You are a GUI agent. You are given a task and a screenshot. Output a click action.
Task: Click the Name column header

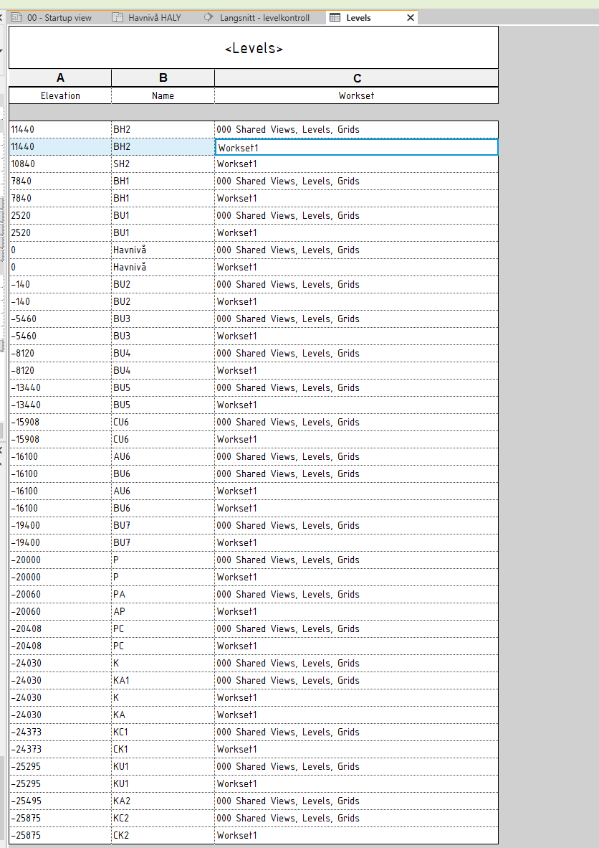click(163, 95)
